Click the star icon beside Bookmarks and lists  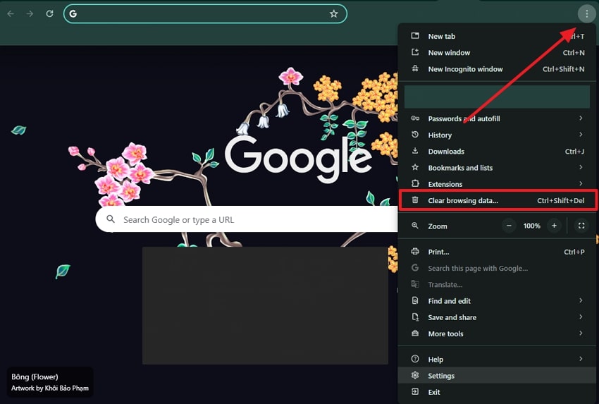pos(415,167)
